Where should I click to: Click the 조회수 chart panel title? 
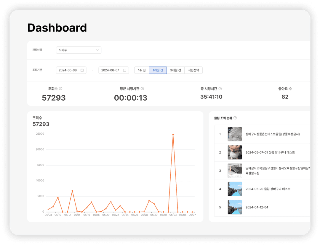point(37,118)
